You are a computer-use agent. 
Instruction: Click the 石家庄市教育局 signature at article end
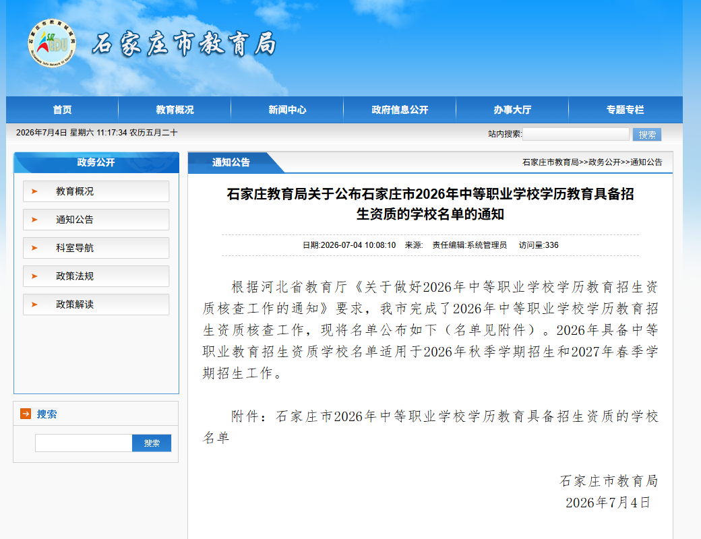[x=609, y=481]
